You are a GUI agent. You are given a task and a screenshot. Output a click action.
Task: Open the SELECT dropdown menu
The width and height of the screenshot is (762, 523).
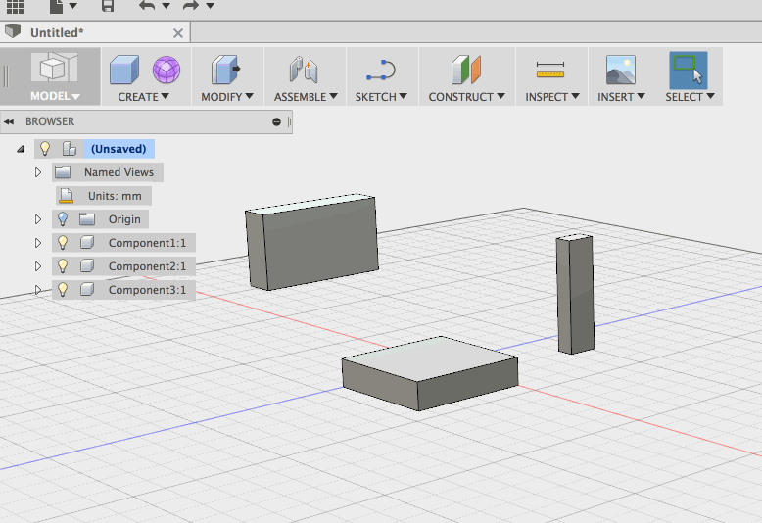tap(690, 97)
